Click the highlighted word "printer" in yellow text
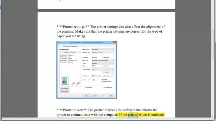The image size is (216, 121). [133, 115]
